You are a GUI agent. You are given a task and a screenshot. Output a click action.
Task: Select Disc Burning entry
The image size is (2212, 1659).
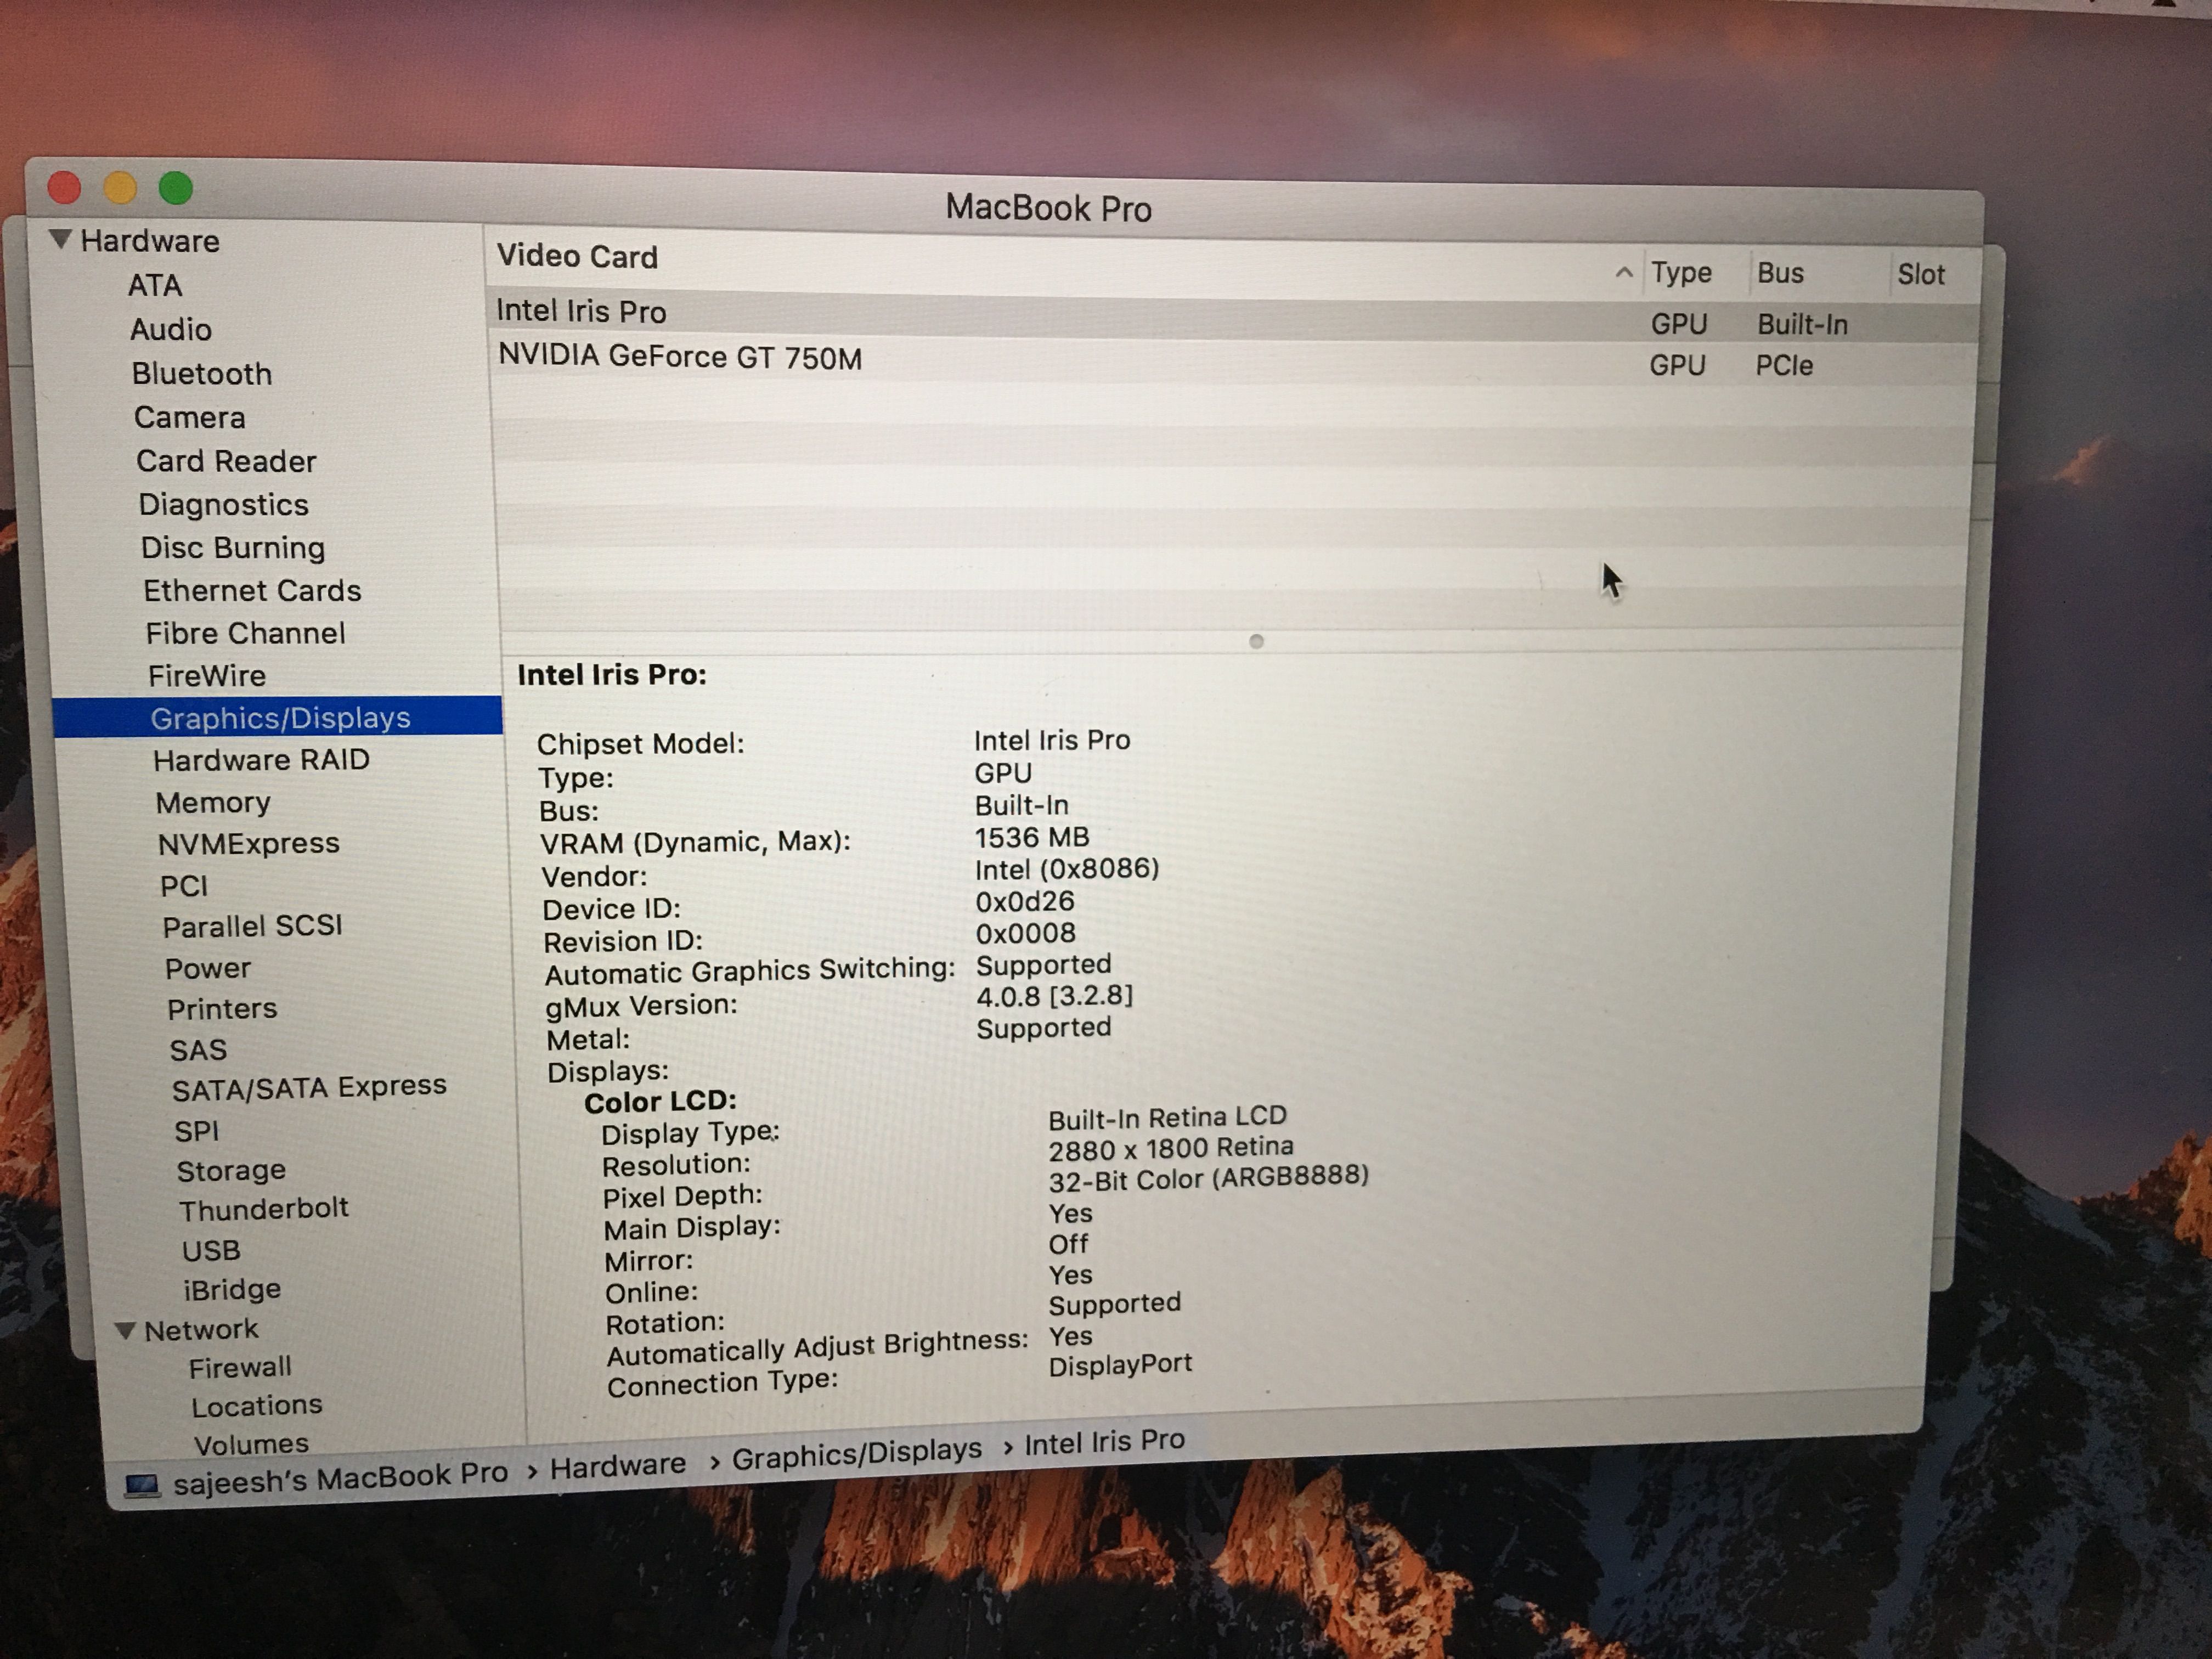coord(233,548)
